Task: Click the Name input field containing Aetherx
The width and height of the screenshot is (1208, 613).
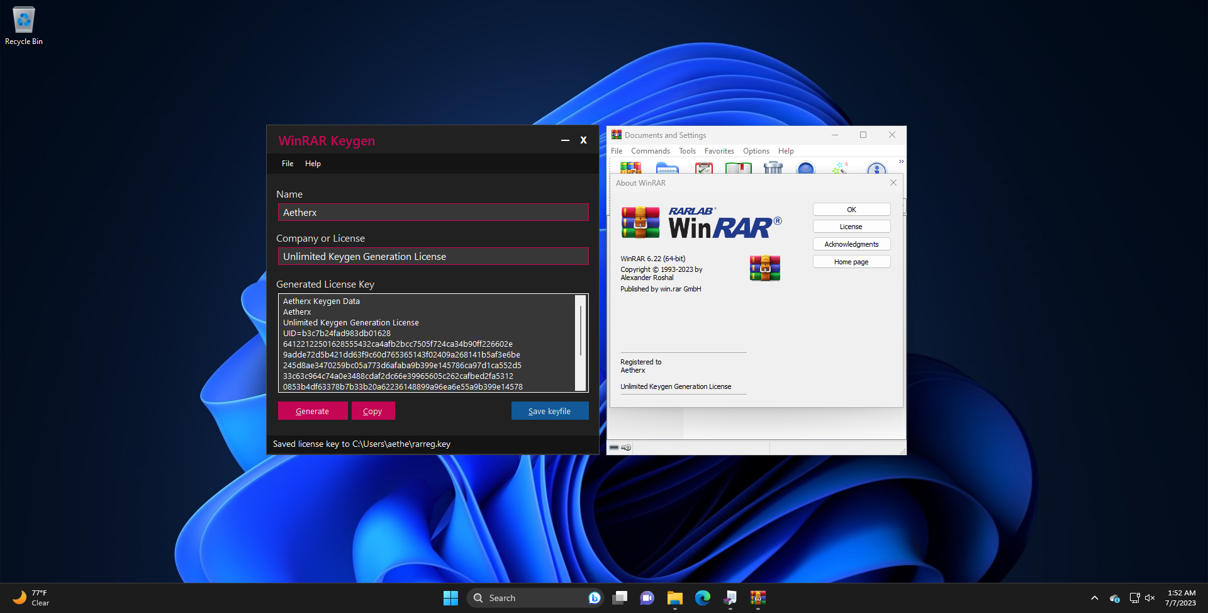Action: 433,212
